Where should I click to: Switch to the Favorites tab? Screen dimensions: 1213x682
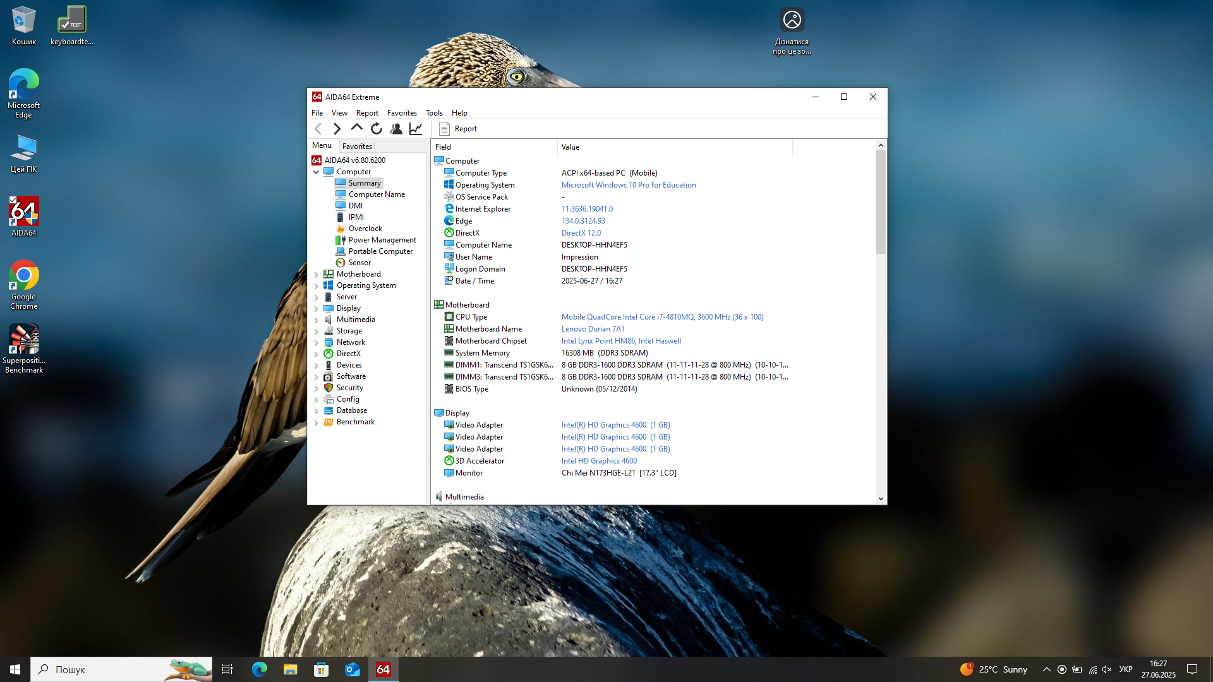click(x=357, y=146)
